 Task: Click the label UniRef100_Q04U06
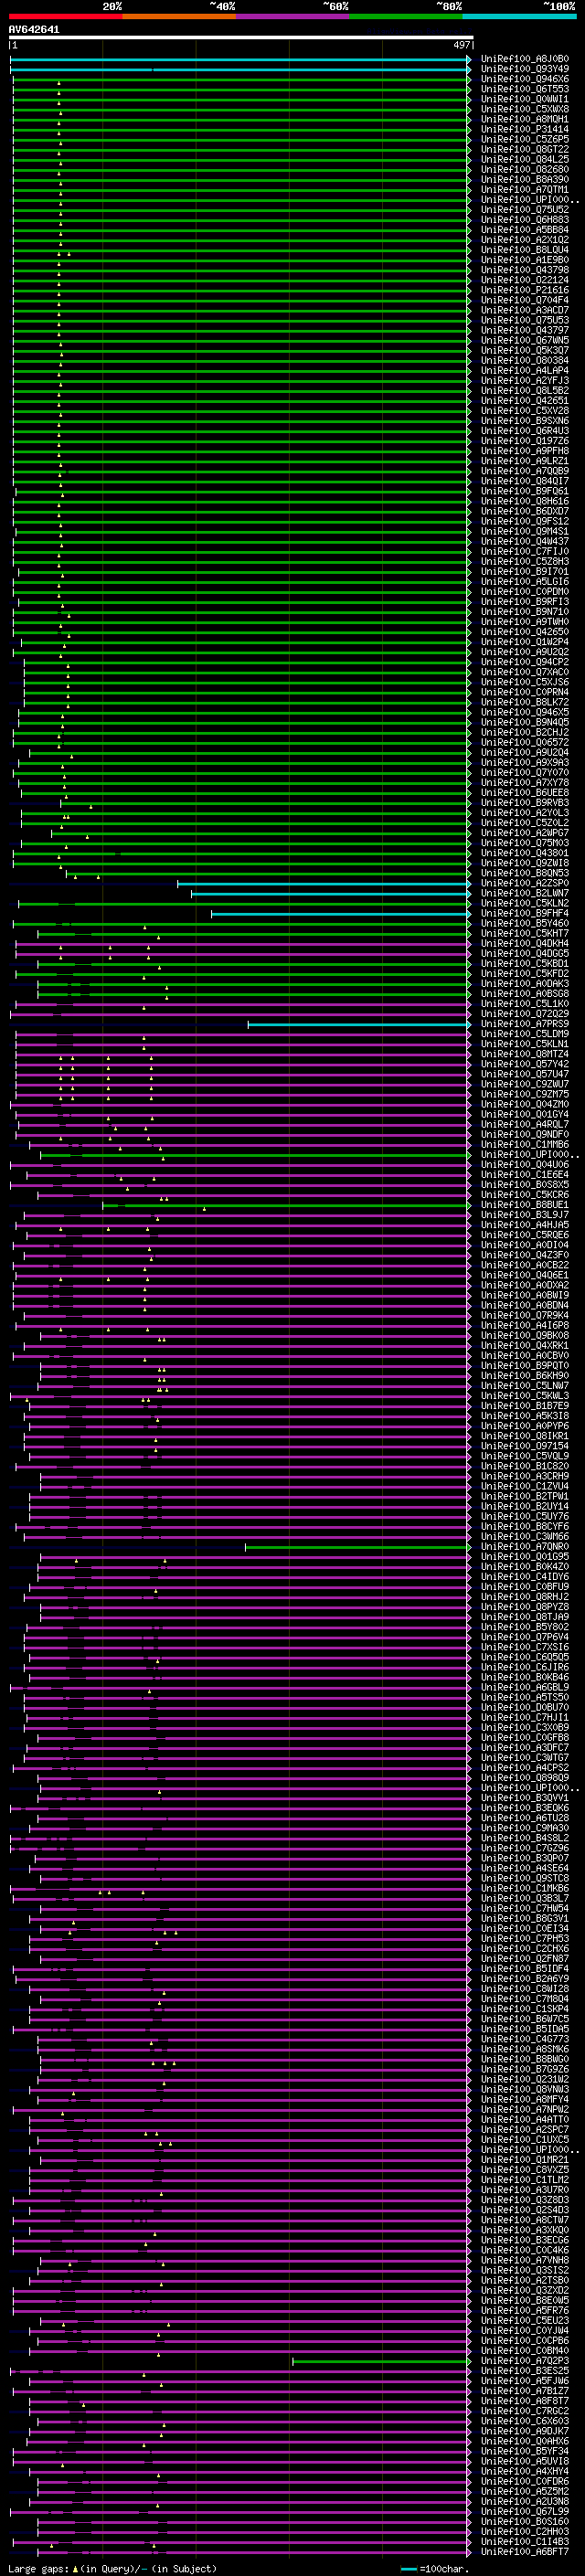click(524, 1164)
